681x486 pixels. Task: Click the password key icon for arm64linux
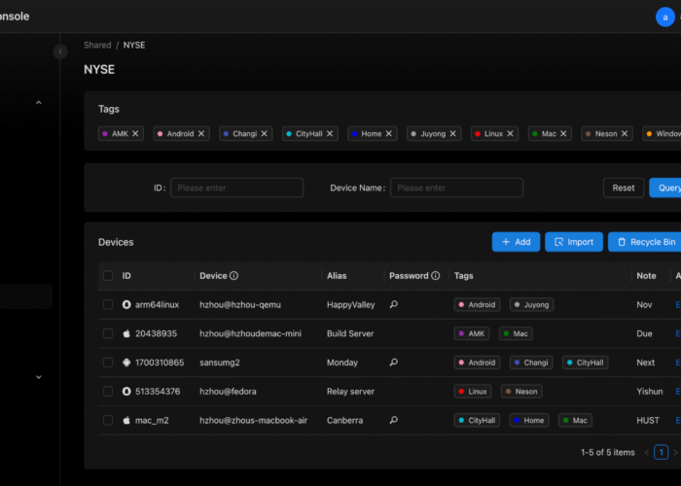(x=393, y=304)
